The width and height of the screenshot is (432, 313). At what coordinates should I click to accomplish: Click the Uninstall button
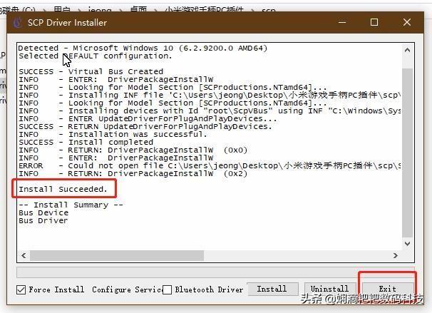pos(330,289)
